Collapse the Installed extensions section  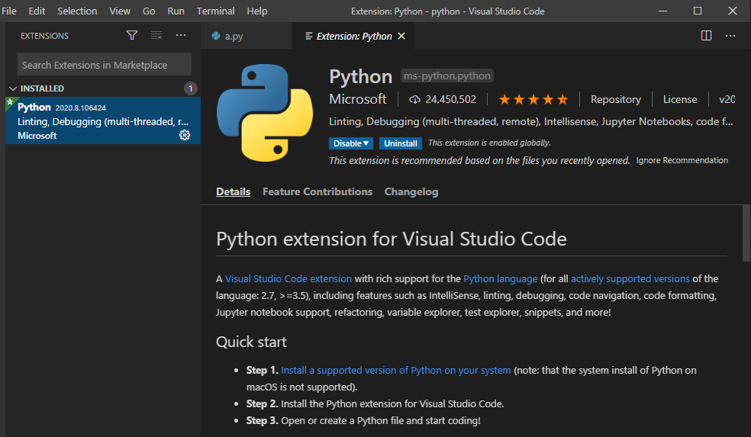(13, 88)
